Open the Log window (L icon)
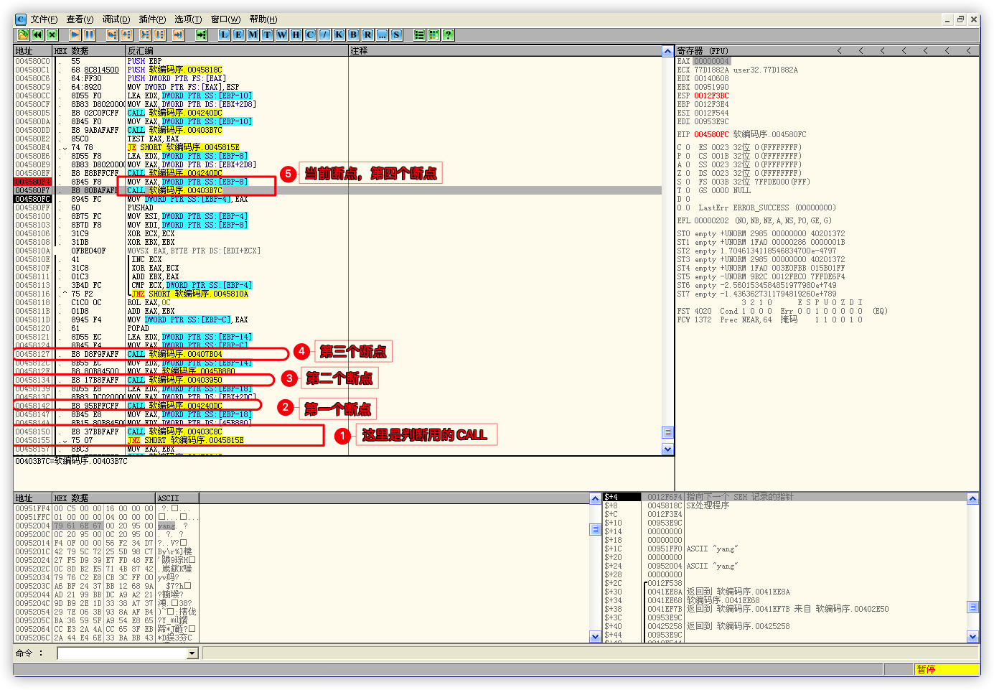This screenshot has height=690, width=994. click(x=225, y=34)
